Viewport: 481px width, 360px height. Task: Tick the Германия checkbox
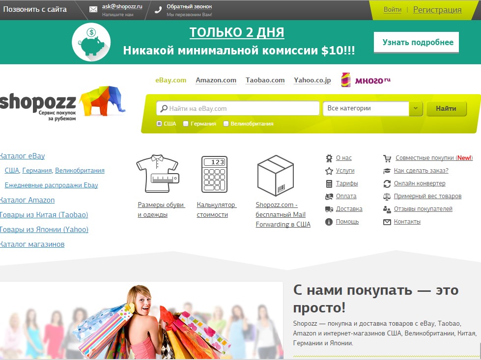pyautogui.click(x=186, y=124)
